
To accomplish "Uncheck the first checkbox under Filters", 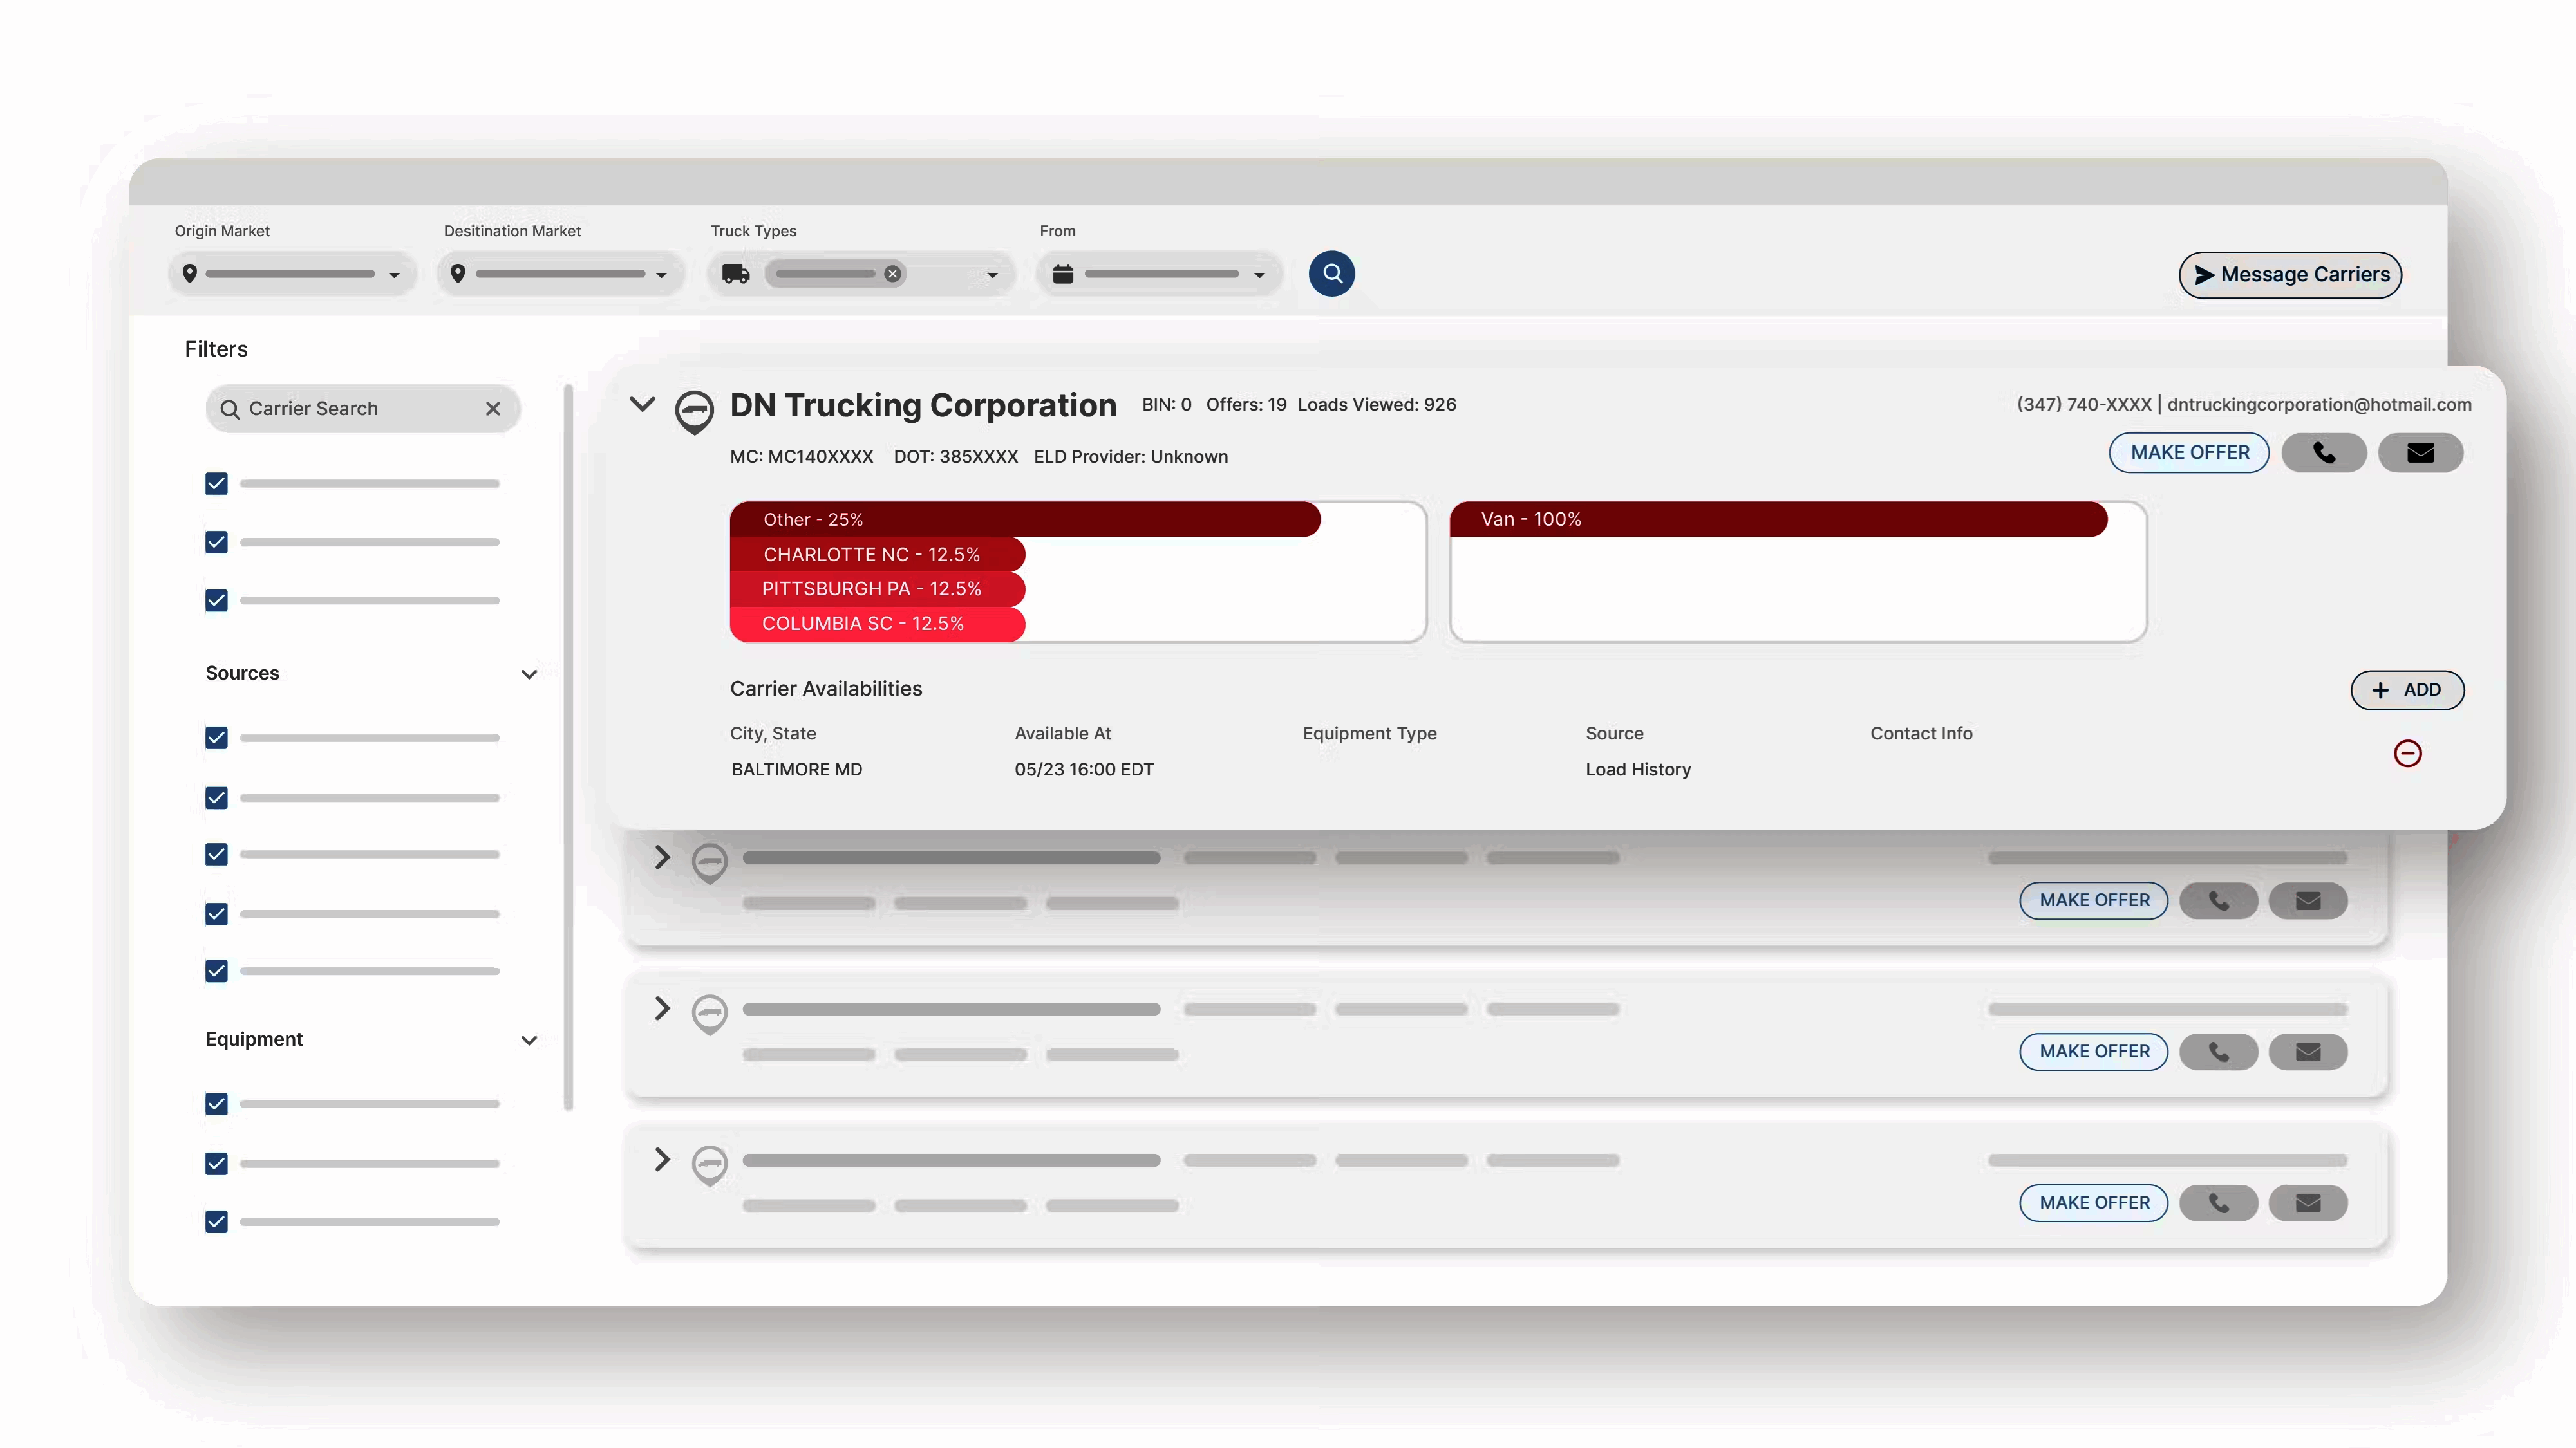I will 216,484.
